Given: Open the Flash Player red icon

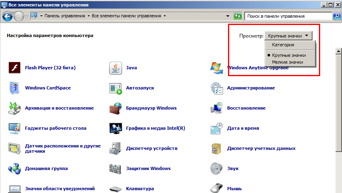Looking at the screenshot, I should [x=15, y=68].
